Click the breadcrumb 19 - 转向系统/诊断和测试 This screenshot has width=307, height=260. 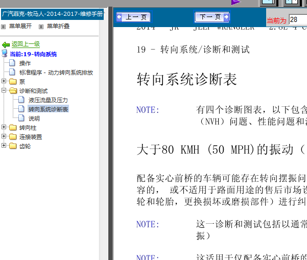(x=193, y=50)
